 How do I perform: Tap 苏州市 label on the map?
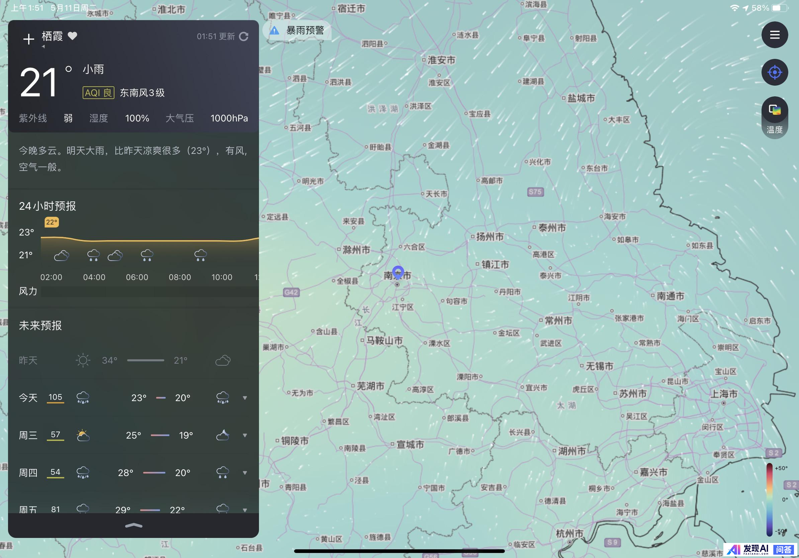(633, 393)
